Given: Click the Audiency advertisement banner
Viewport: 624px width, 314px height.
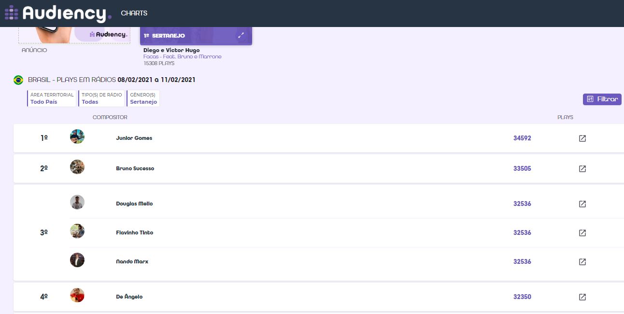Looking at the screenshot, I should pyautogui.click(x=74, y=35).
